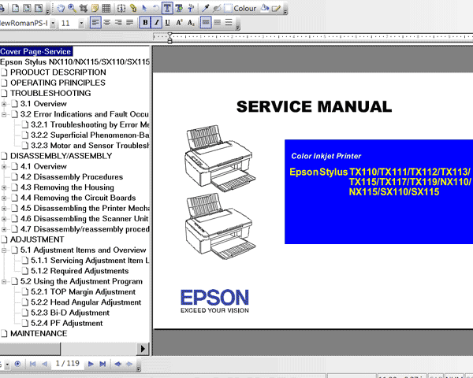Click the pencil edit icon beside Colour

(x=276, y=8)
